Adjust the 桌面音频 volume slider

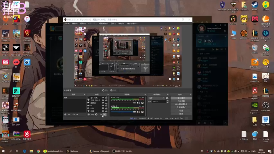coord(123,112)
